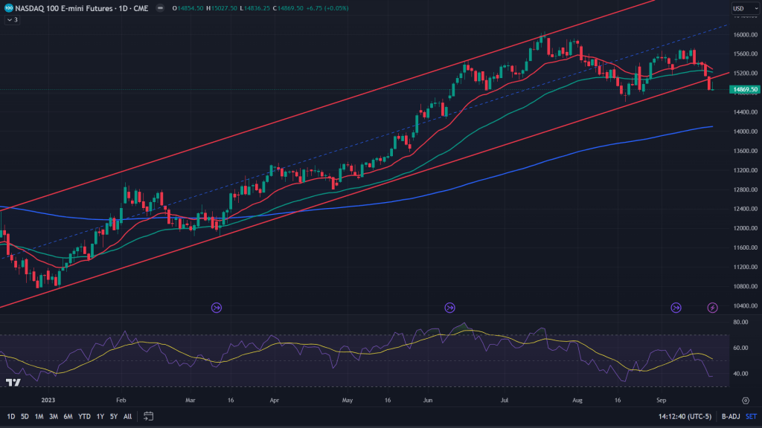
Task: Click the All time range button
Action: click(127, 416)
